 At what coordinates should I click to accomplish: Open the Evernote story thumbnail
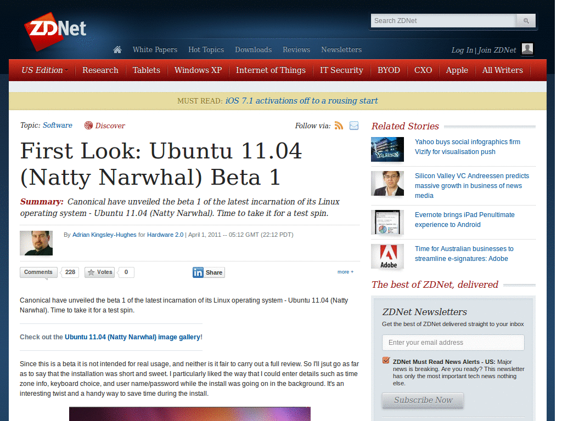(387, 223)
